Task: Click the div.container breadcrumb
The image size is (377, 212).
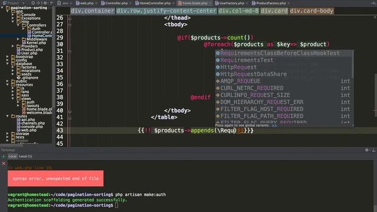Action: click(x=92, y=11)
